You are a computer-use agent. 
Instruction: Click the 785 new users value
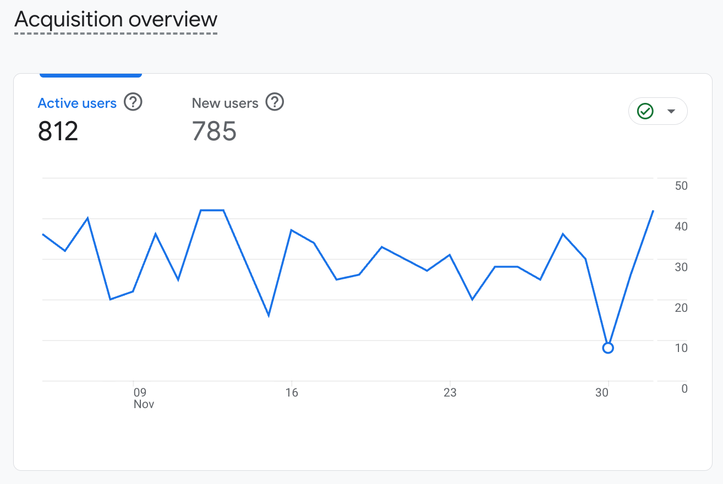[x=214, y=131]
